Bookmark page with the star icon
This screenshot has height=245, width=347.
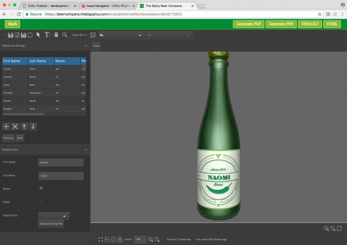(320, 14)
